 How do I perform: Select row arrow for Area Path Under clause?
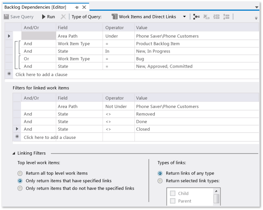9,36
